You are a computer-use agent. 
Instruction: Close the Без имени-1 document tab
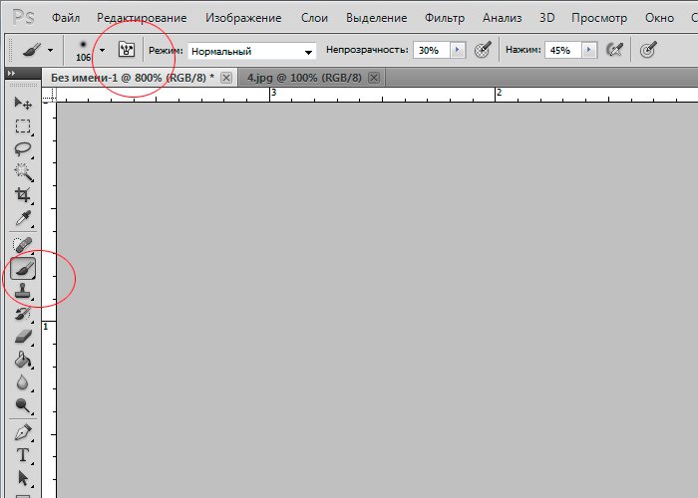coord(226,78)
